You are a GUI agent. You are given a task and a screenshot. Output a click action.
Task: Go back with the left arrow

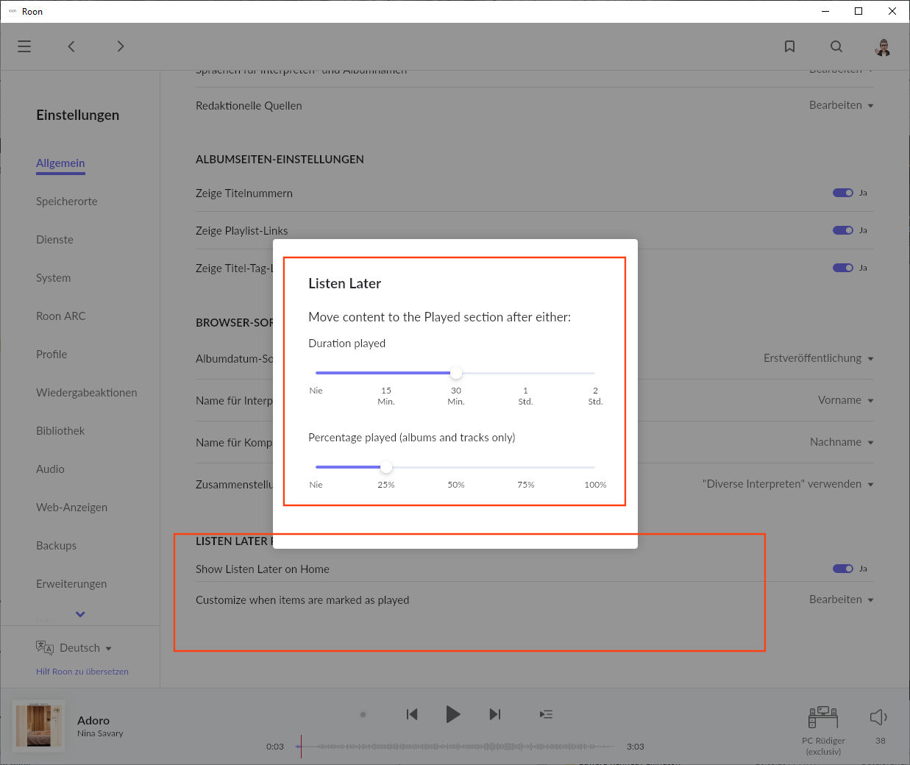71,46
